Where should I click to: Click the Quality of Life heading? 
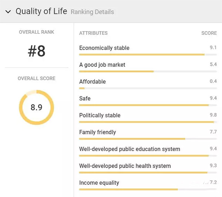pos(41,11)
